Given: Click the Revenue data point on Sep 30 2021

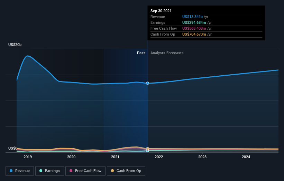Looking at the screenshot, I should (x=148, y=83).
